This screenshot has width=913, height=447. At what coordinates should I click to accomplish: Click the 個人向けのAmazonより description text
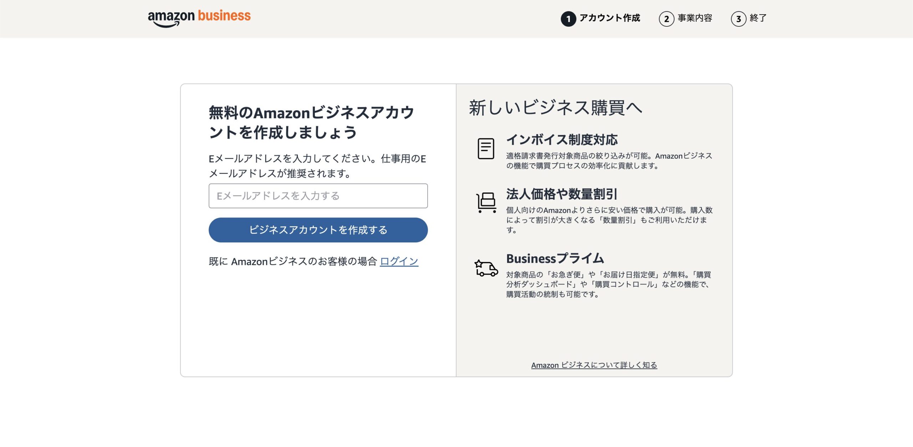(x=609, y=220)
